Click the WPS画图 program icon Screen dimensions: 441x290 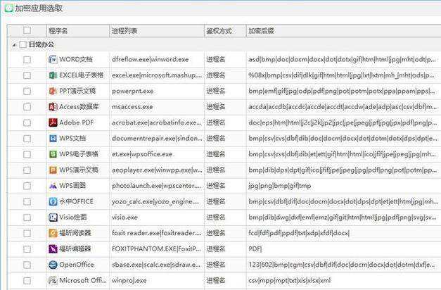click(53, 186)
